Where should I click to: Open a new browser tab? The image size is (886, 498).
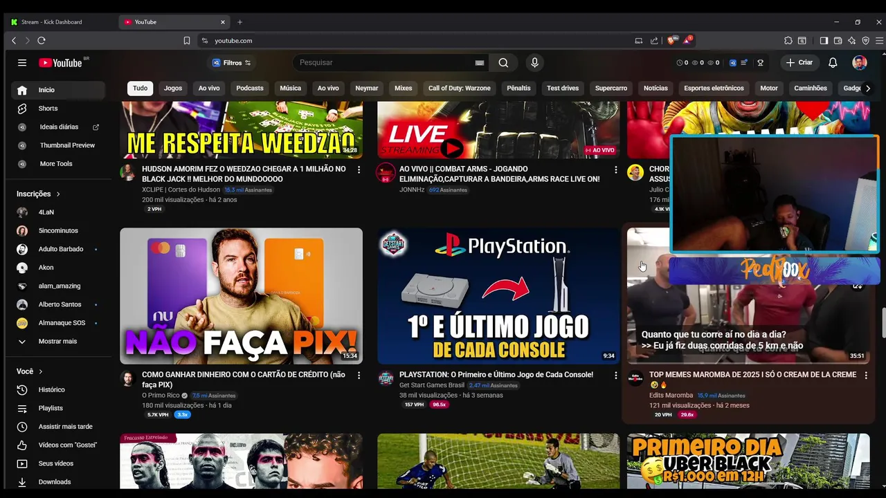(239, 22)
